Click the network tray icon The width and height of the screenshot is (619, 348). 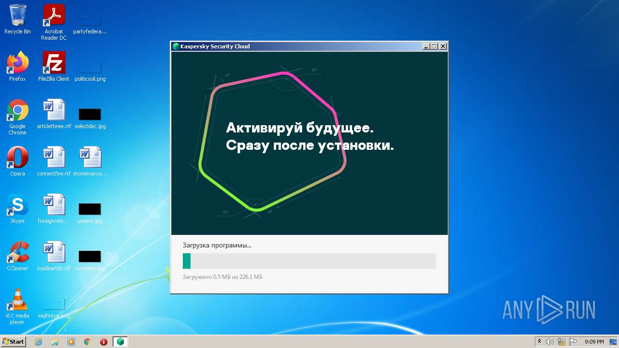click(561, 342)
